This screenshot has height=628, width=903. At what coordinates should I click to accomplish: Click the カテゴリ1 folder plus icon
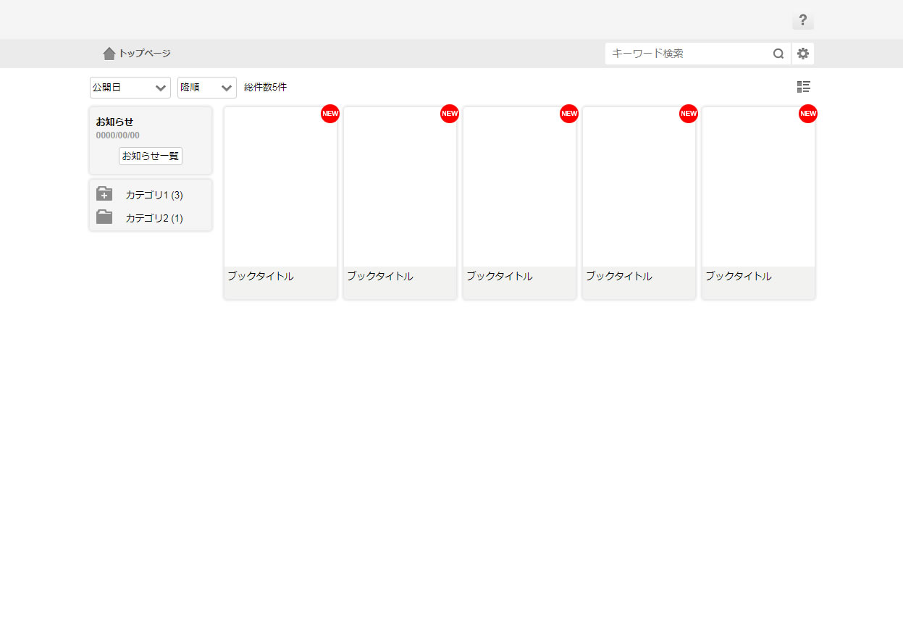click(x=104, y=194)
